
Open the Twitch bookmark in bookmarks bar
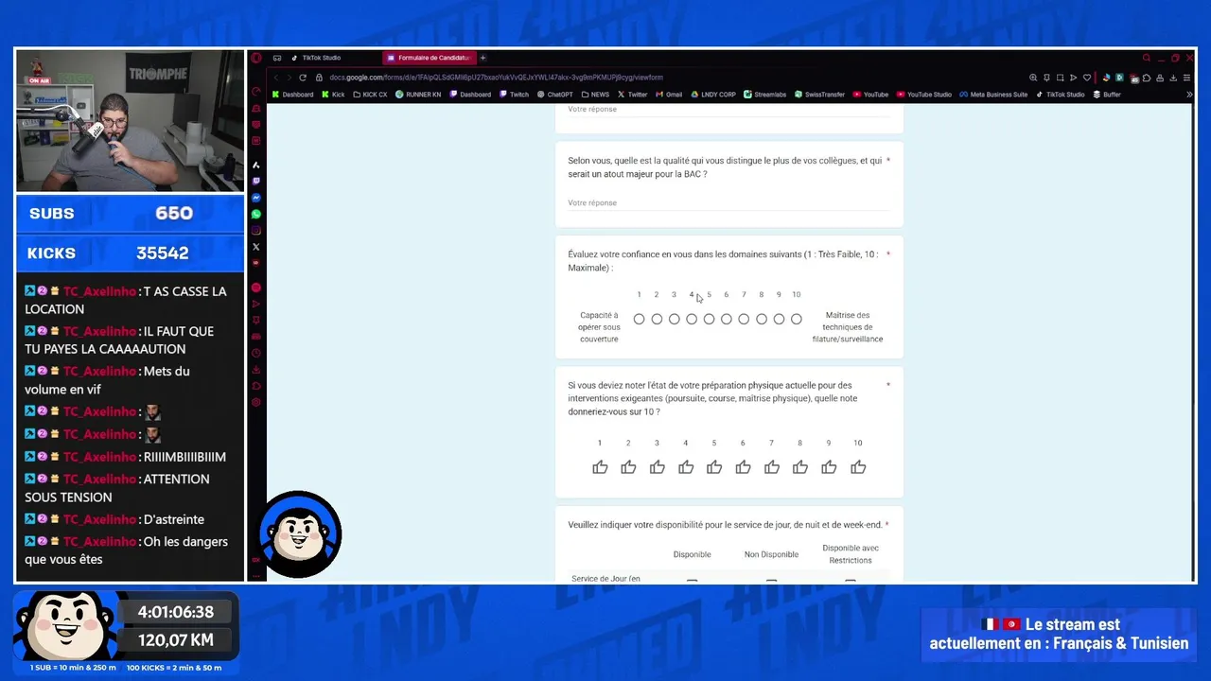pos(514,95)
